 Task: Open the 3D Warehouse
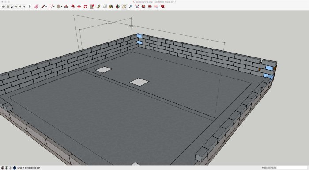pyautogui.click(x=143, y=7)
